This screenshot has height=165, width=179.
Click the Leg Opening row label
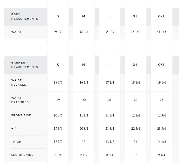pyautogui.click(x=23, y=155)
